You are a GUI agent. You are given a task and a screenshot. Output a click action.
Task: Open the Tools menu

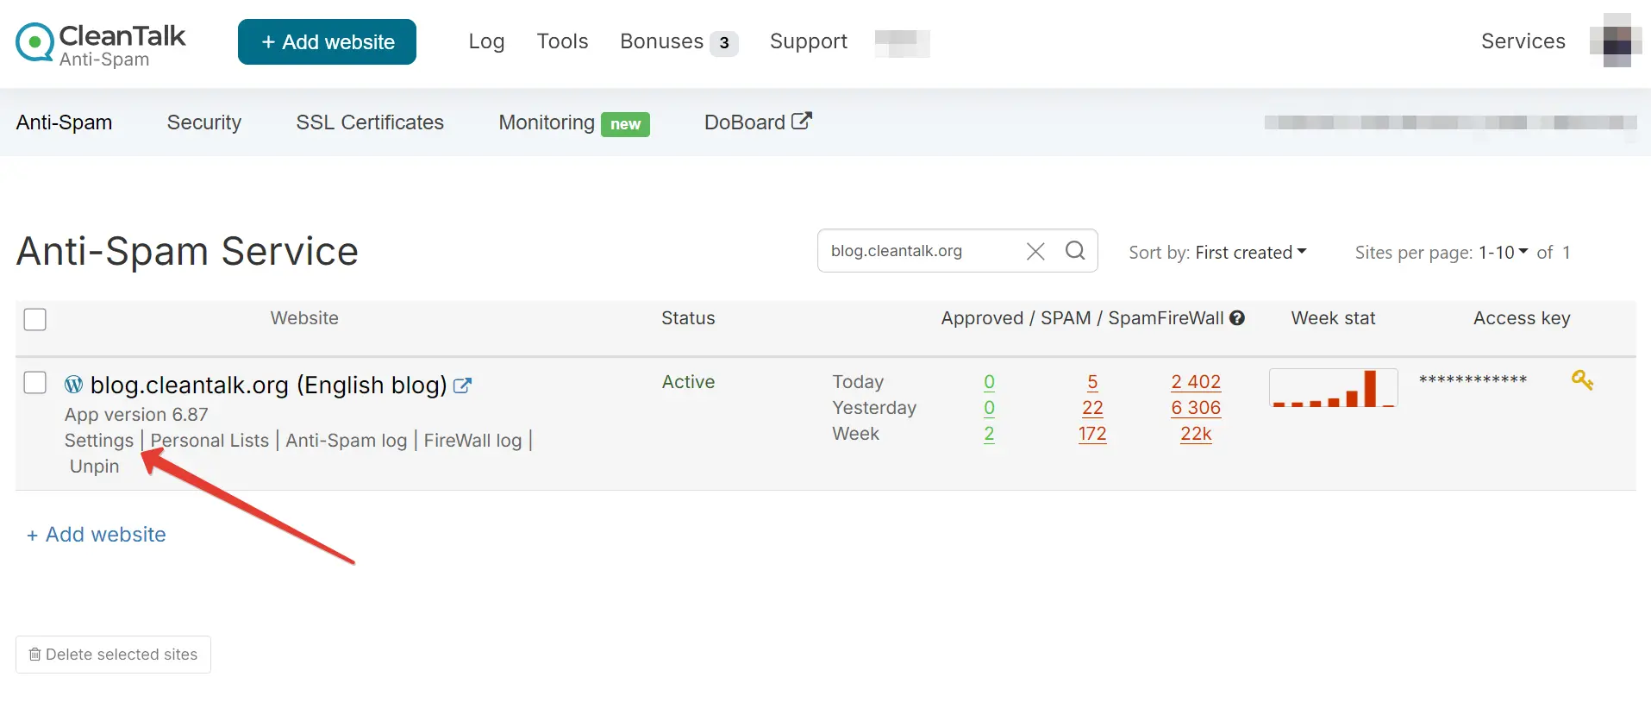coord(562,41)
